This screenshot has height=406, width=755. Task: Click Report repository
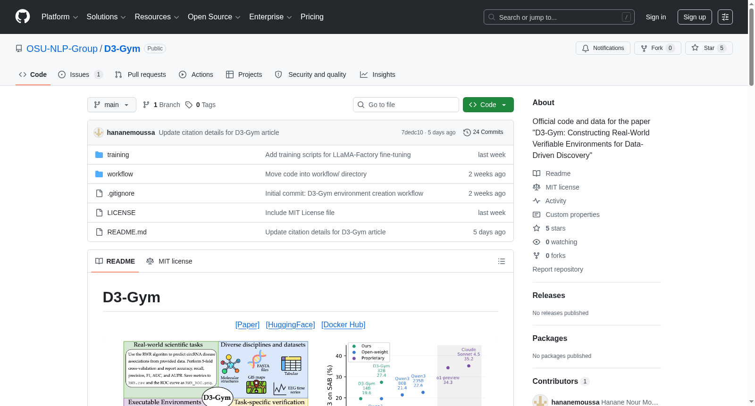point(558,269)
